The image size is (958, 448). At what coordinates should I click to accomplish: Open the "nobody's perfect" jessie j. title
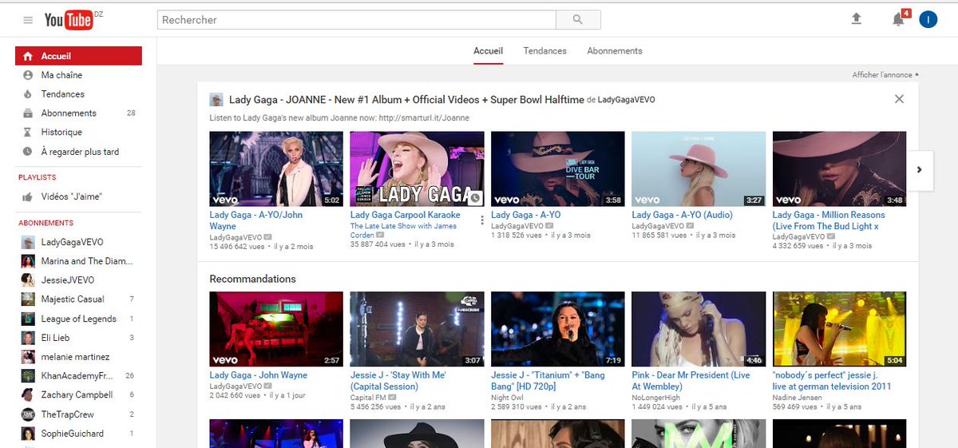pyautogui.click(x=832, y=381)
